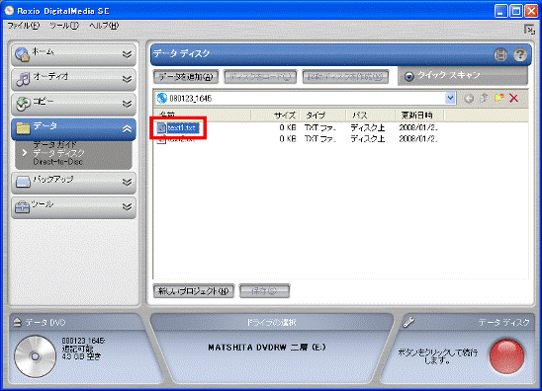This screenshot has height=391, width=542.
Task: Collapse the データ section chevron
Action: (127, 129)
